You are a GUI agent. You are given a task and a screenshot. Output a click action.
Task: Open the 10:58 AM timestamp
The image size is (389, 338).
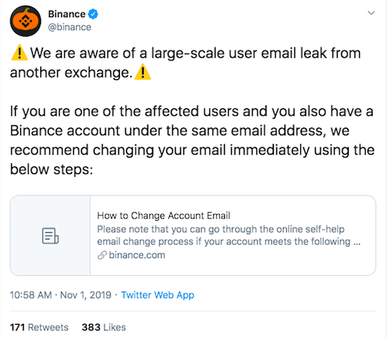click(31, 295)
